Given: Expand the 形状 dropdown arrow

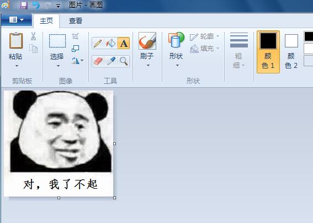Looking at the screenshot, I should point(177,65).
